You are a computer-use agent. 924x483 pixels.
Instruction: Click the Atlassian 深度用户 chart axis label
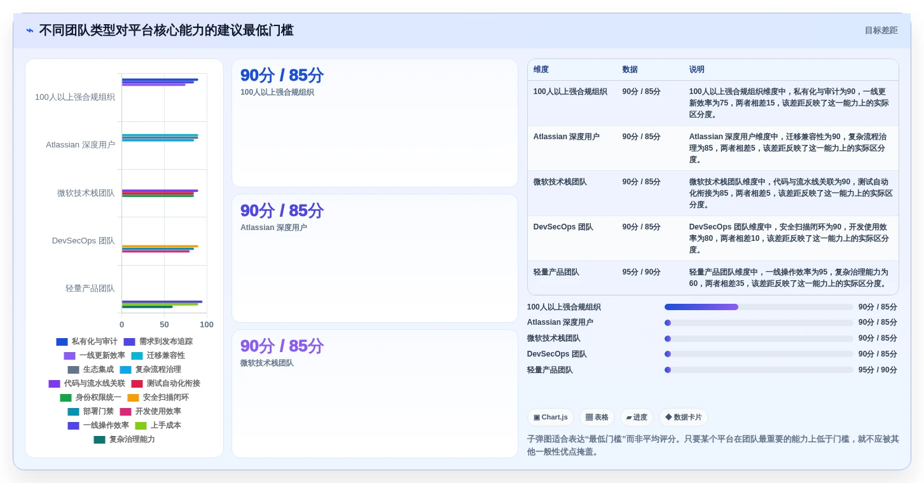tap(80, 145)
